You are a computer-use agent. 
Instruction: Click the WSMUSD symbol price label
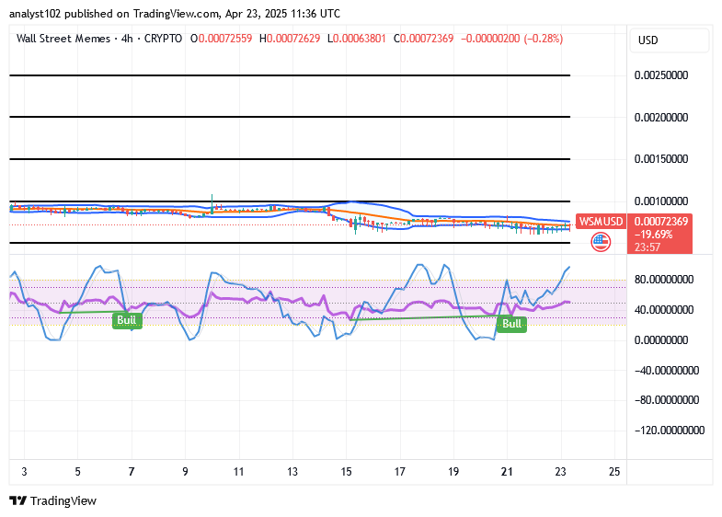coord(601,222)
